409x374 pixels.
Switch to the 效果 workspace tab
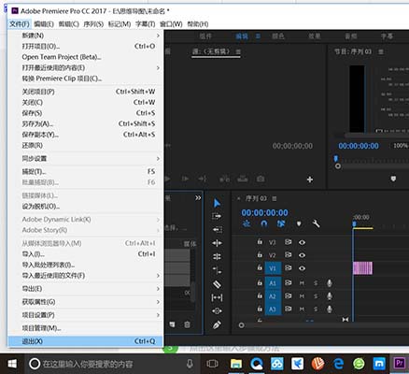pyautogui.click(x=315, y=36)
